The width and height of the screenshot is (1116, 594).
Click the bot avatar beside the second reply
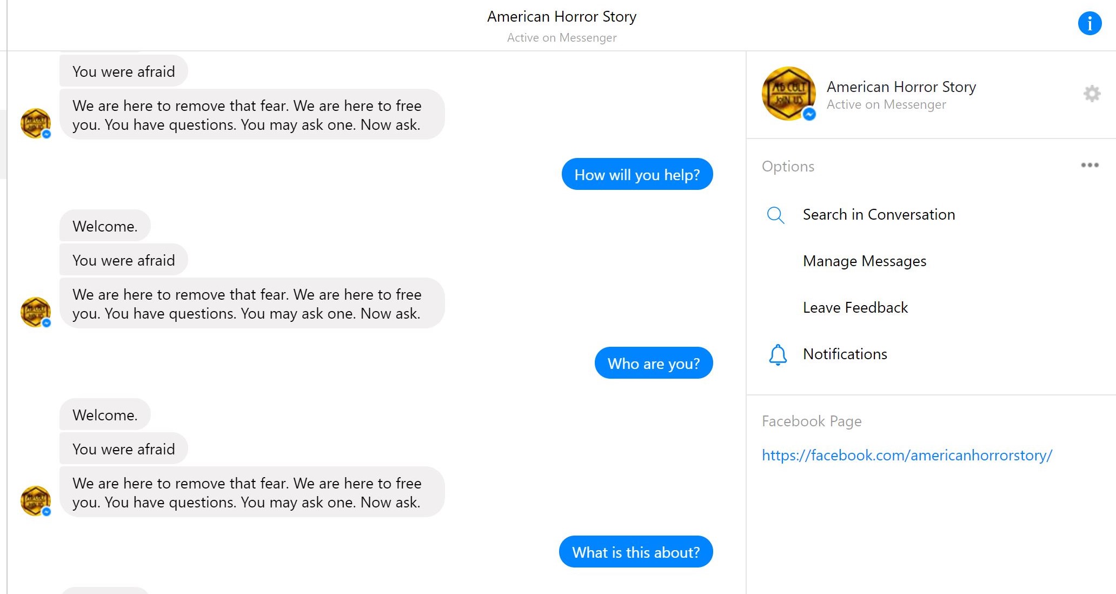[36, 312]
